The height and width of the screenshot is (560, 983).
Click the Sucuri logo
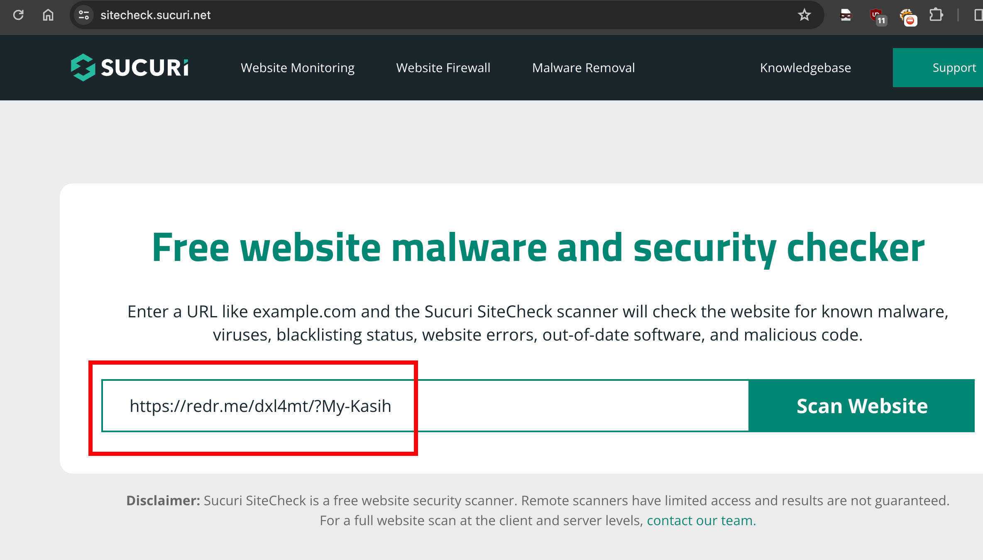tap(130, 67)
